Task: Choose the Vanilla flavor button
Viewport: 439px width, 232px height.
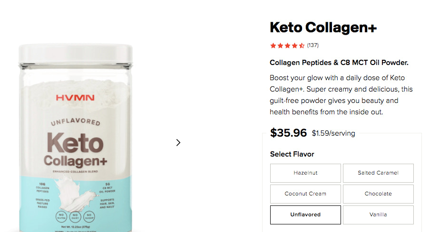Action: click(x=378, y=215)
